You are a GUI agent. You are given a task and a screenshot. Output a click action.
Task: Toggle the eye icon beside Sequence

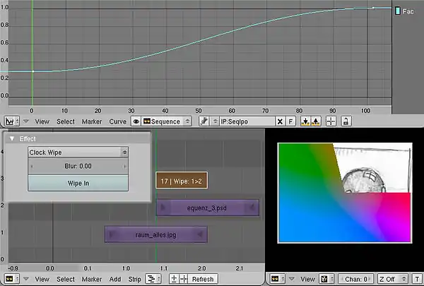136,121
